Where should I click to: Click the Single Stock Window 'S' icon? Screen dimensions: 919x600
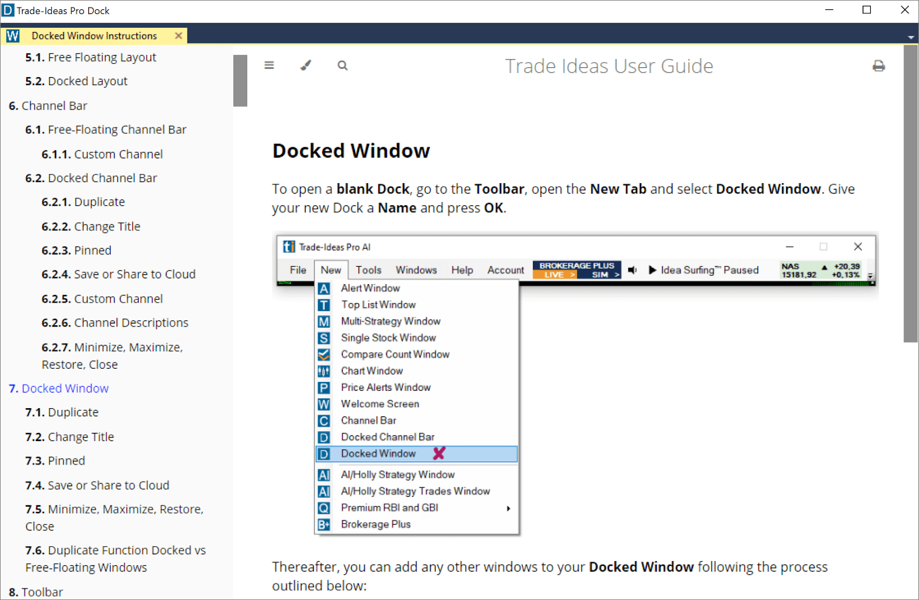[324, 338]
